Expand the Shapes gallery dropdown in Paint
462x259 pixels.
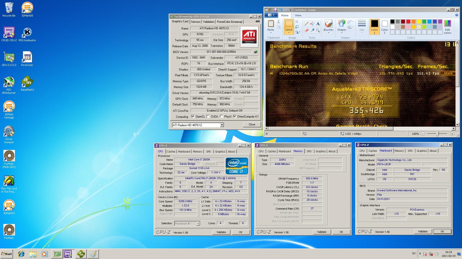(342, 33)
